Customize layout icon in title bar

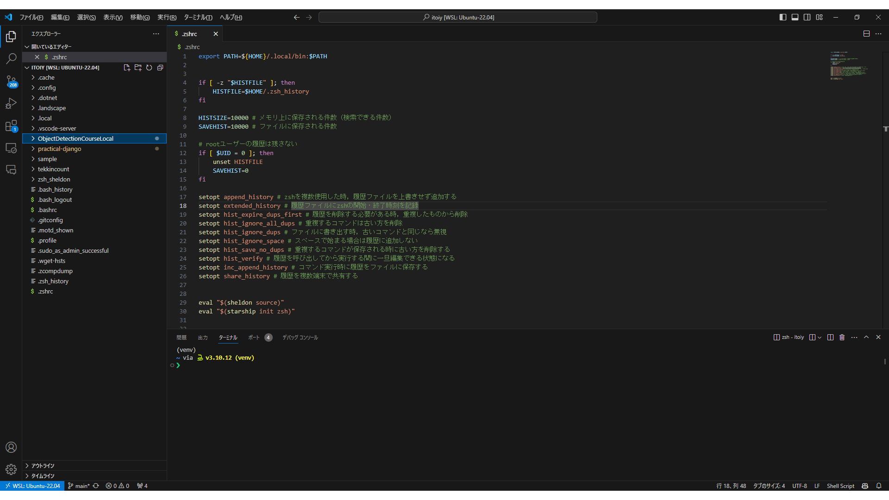820,18
